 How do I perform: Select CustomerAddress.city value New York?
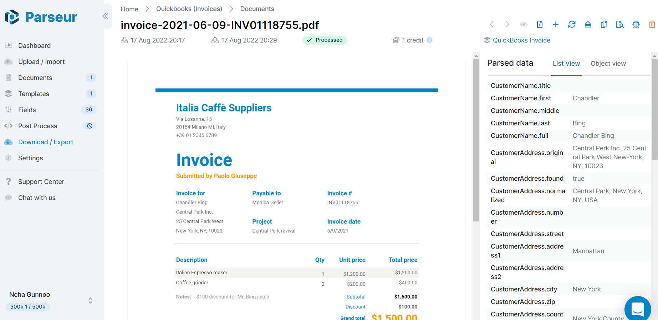coord(587,289)
